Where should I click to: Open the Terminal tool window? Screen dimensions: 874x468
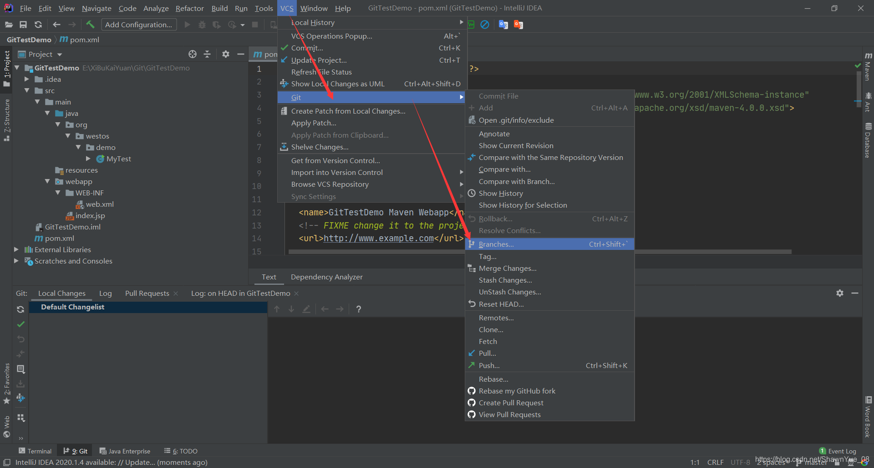[35, 451]
